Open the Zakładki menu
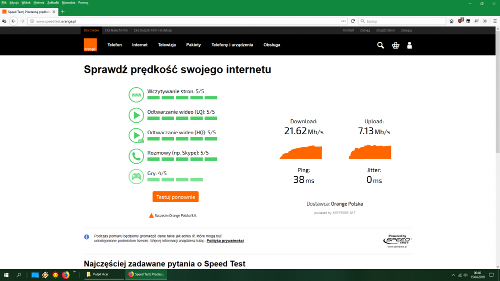 (53, 2)
